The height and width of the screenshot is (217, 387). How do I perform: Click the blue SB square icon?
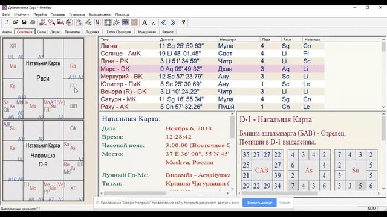click(125, 22)
